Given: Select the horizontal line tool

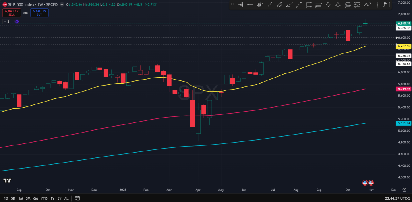Looking at the screenshot, I should click(x=250, y=5).
